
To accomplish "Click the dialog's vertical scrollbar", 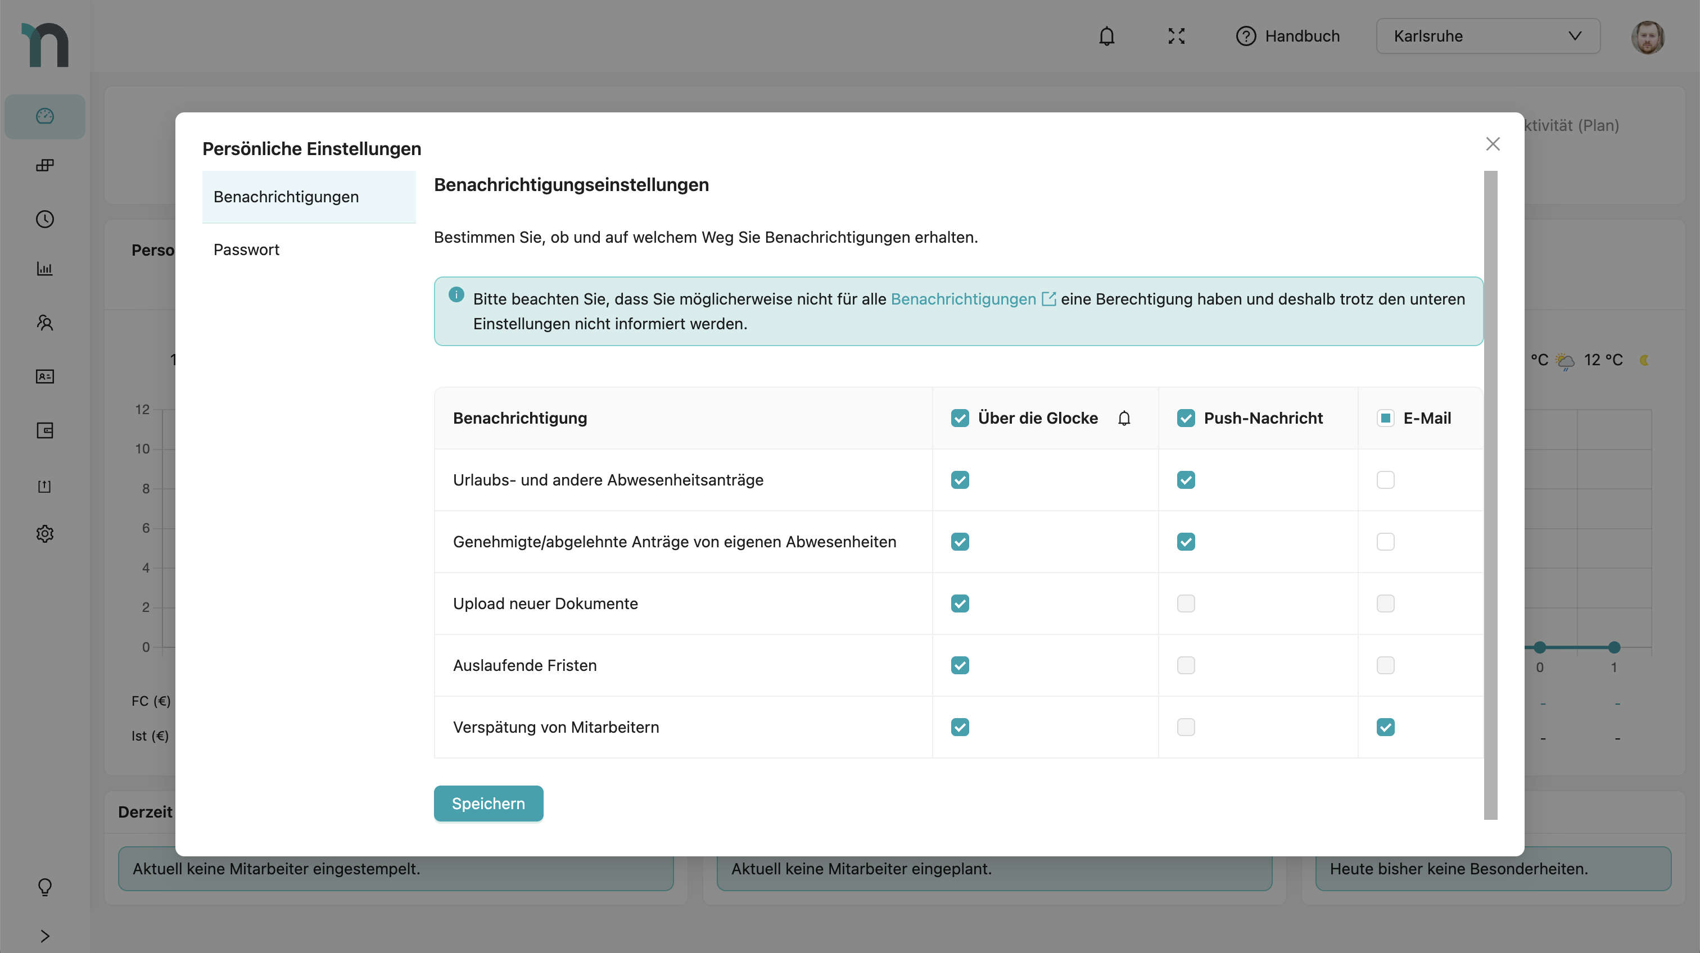I will click(x=1490, y=494).
